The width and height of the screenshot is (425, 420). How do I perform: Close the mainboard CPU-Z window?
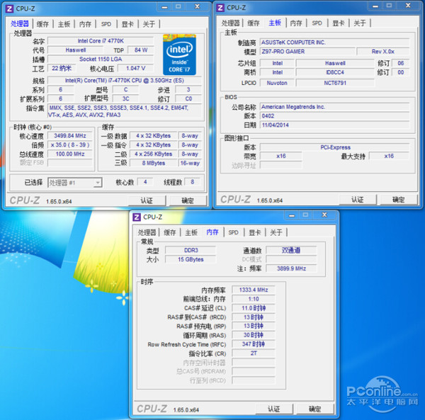[408, 6]
